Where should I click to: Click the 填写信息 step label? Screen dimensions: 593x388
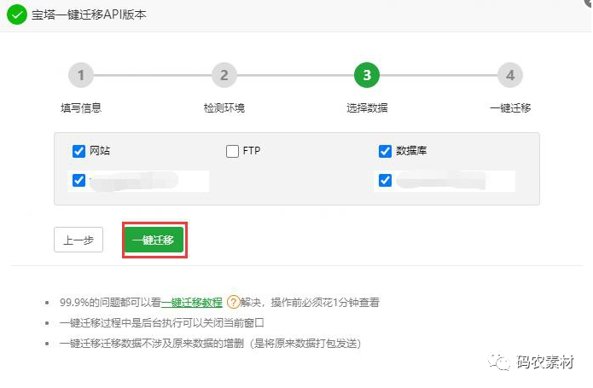tap(81, 108)
